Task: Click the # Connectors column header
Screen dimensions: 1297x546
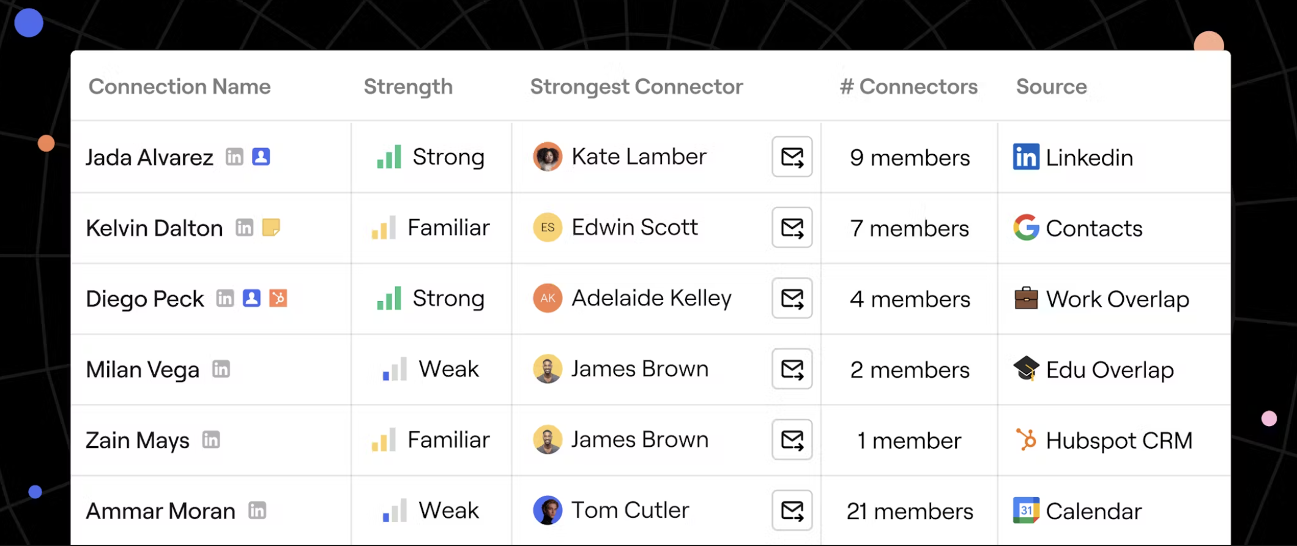Action: tap(909, 87)
